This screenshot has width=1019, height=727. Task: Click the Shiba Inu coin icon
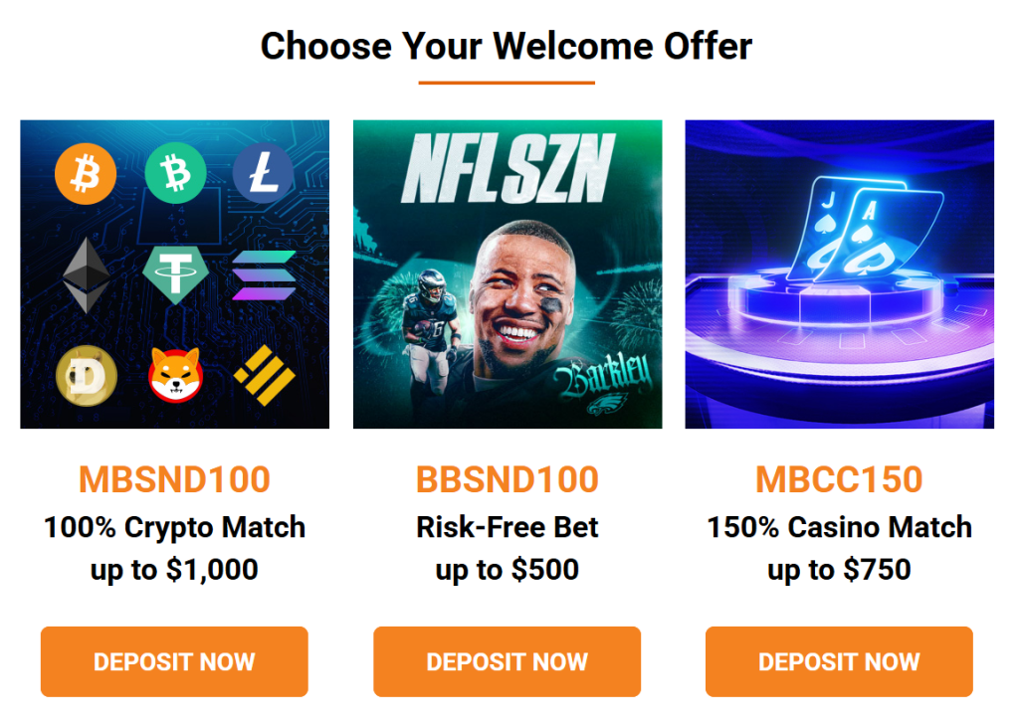point(175,375)
